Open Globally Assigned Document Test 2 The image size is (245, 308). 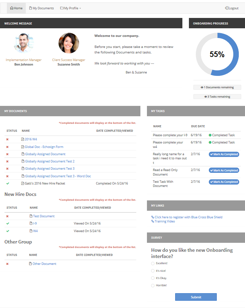[x=50, y=161]
